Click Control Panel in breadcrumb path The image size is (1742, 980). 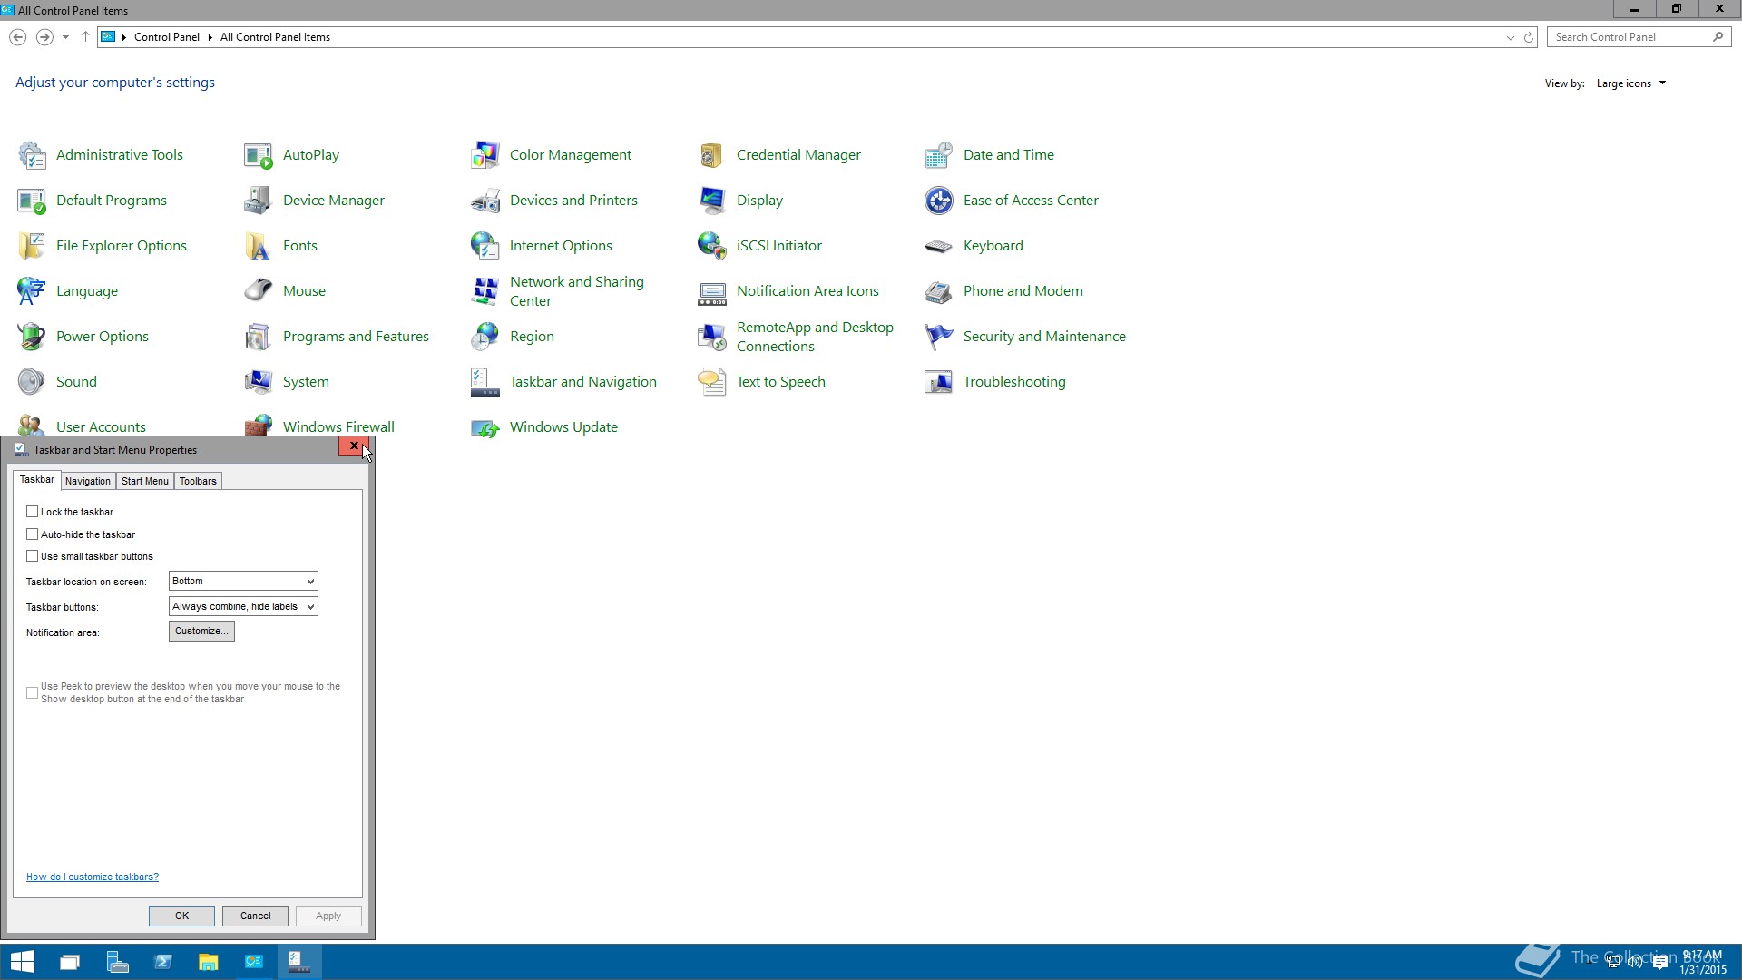coord(167,37)
